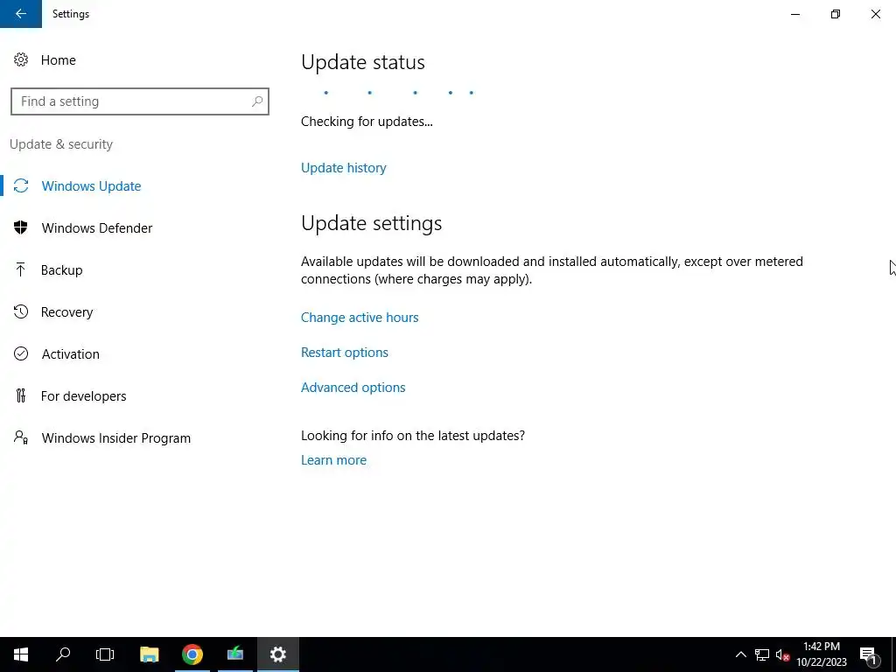Click the Windows Insider Program person icon
Screen dimensions: 896x672
(21, 437)
